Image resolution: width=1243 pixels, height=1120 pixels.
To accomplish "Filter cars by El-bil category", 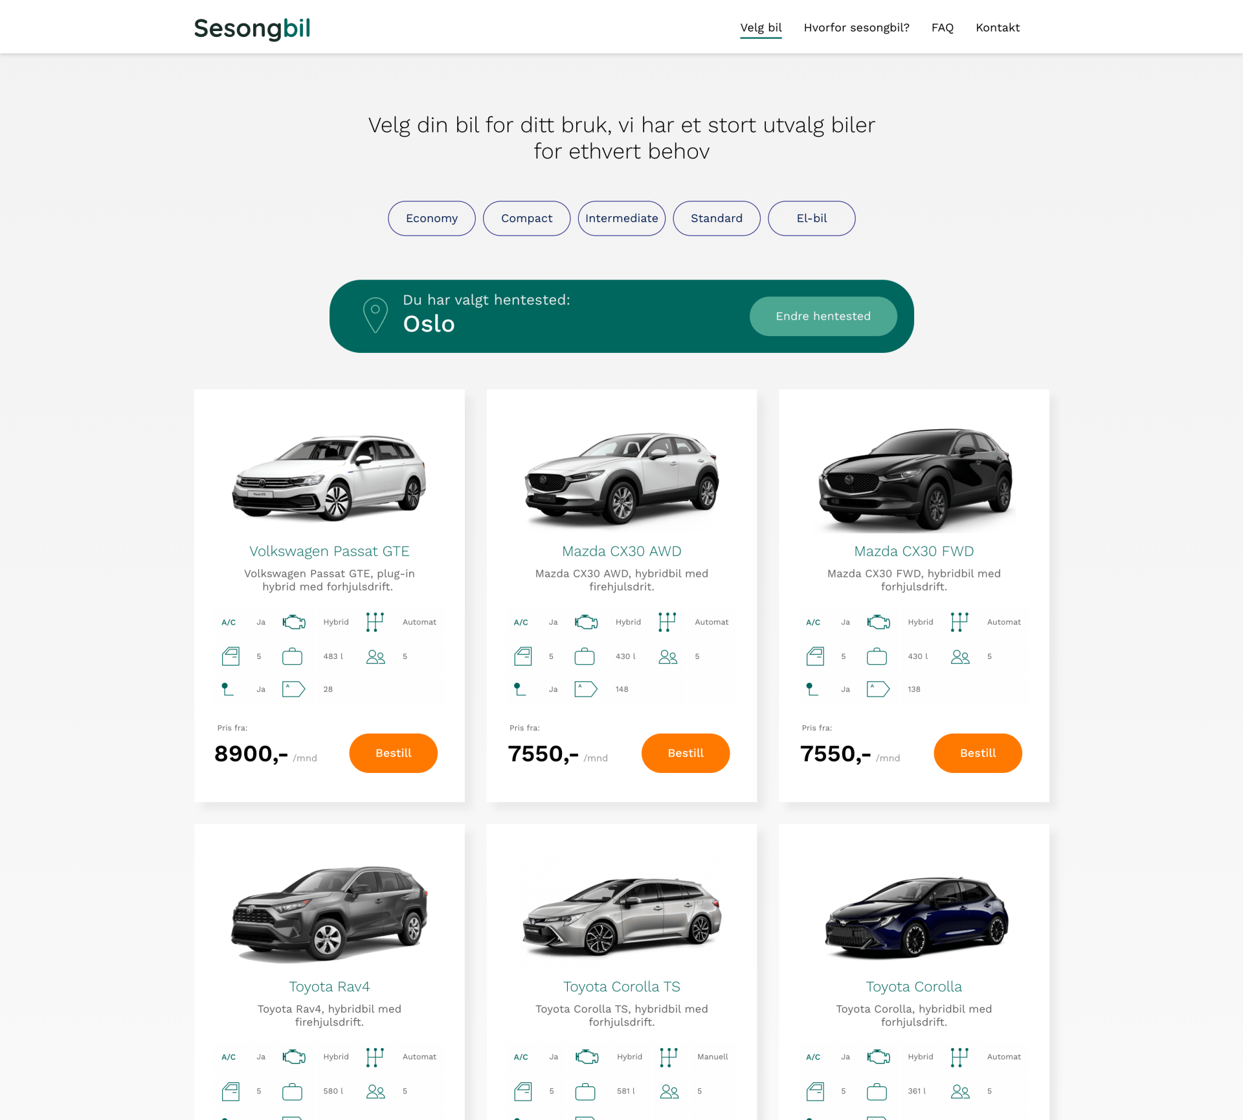I will click(x=812, y=218).
